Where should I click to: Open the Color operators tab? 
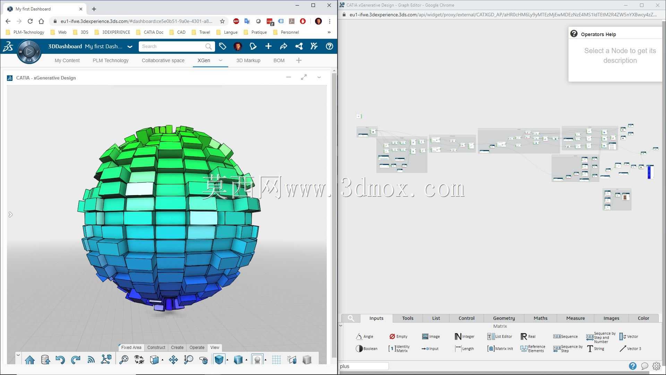(x=643, y=318)
